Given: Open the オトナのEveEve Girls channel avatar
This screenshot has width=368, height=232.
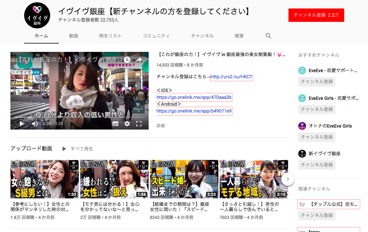Looking at the screenshot, I should (302, 126).
